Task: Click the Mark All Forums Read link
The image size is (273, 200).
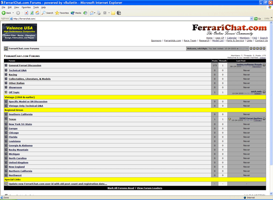Action: (x=121, y=188)
